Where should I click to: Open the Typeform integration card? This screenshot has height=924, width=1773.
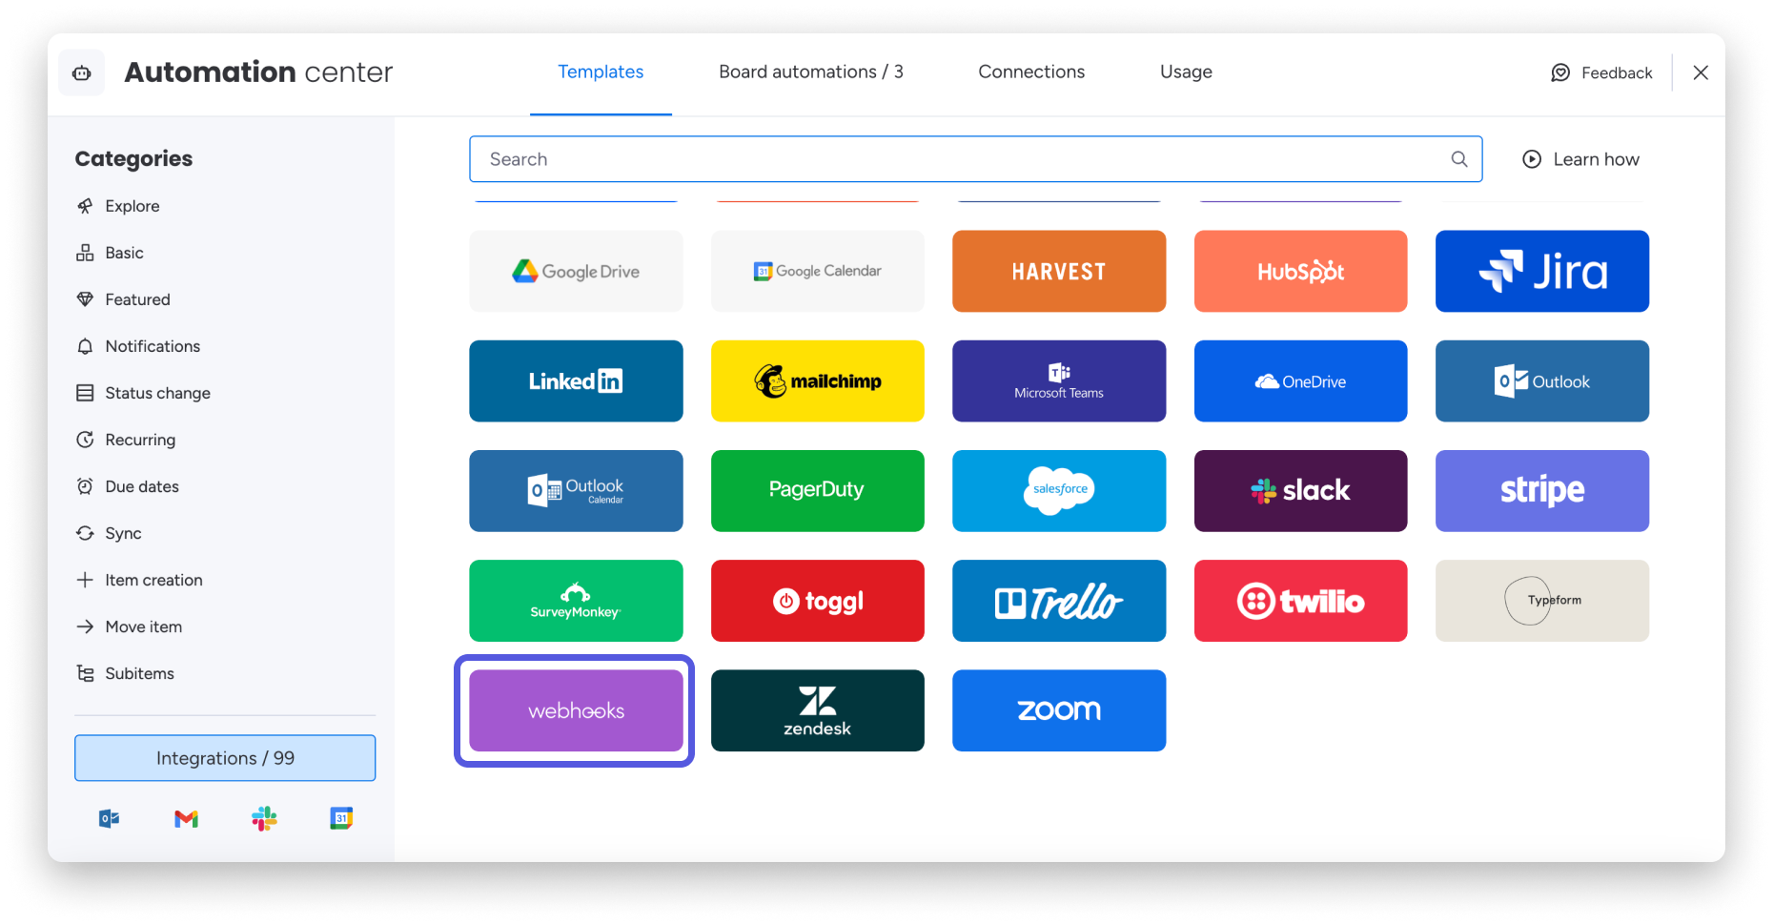pyautogui.click(x=1541, y=601)
